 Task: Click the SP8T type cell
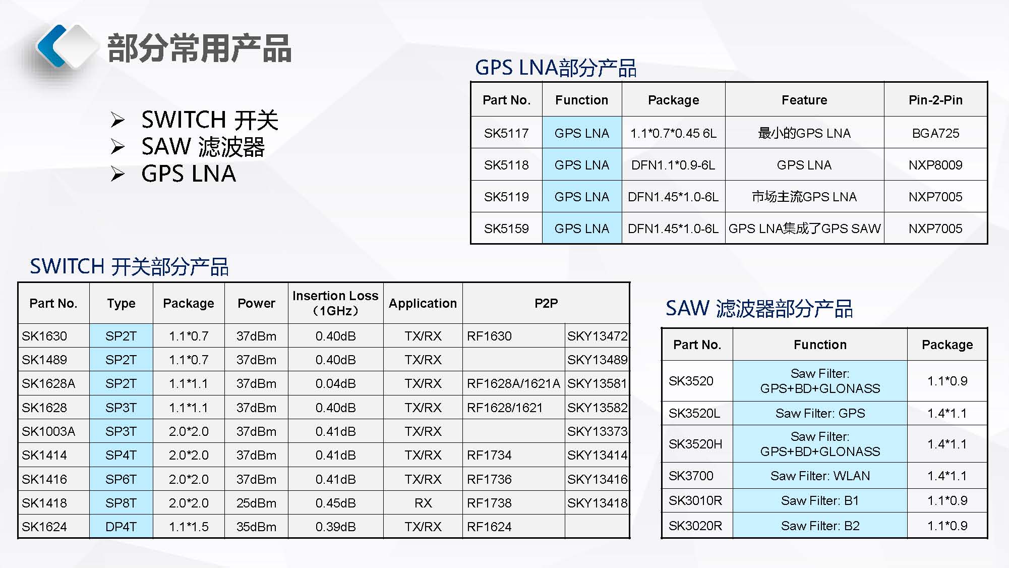pyautogui.click(x=121, y=503)
